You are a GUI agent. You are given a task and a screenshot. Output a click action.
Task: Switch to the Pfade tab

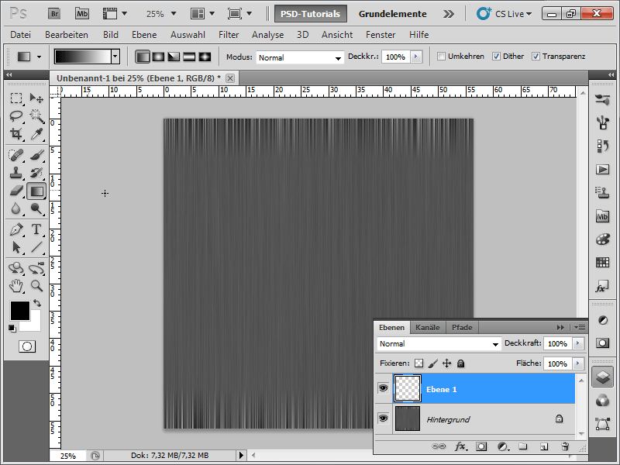[462, 327]
